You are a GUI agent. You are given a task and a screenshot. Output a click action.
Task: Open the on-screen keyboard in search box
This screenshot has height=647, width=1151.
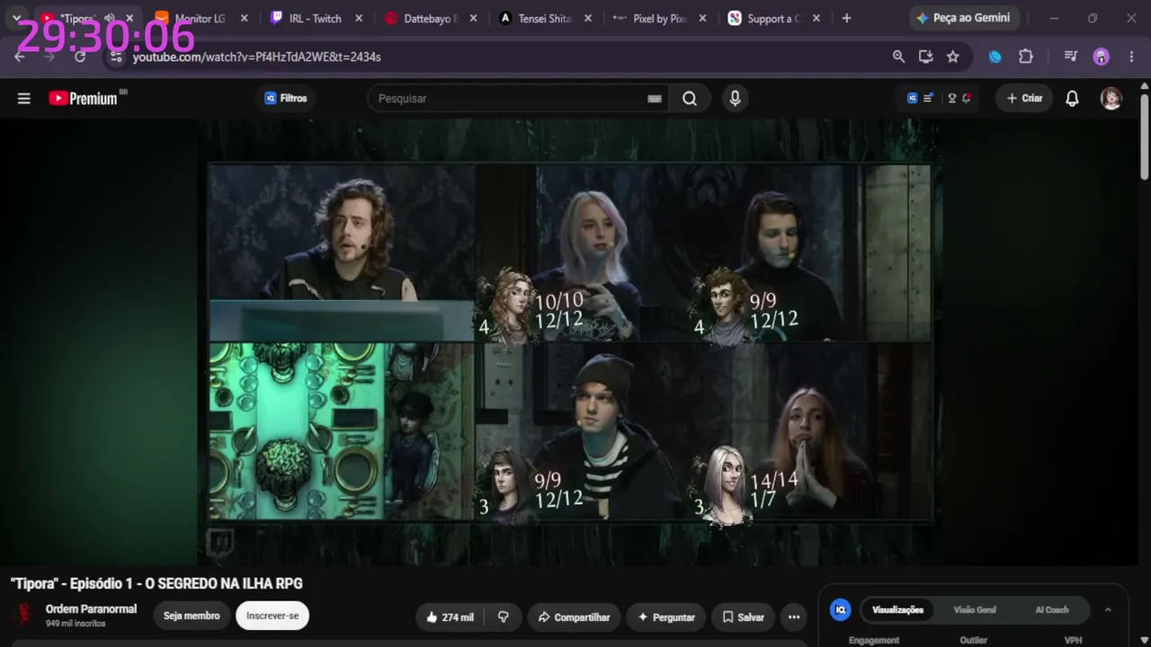point(655,99)
